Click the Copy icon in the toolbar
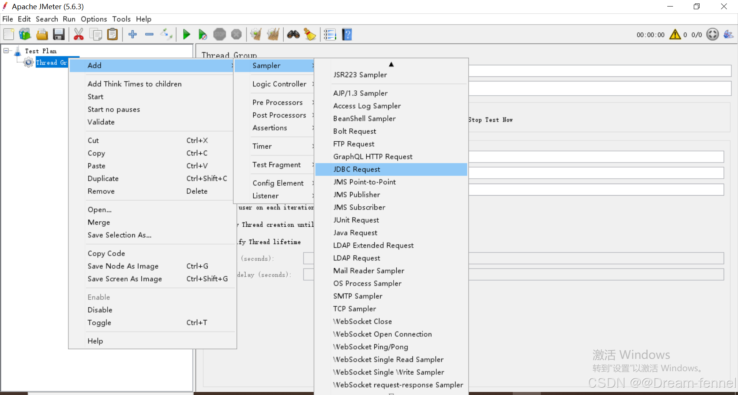Image resolution: width=738 pixels, height=395 pixels. click(x=95, y=35)
